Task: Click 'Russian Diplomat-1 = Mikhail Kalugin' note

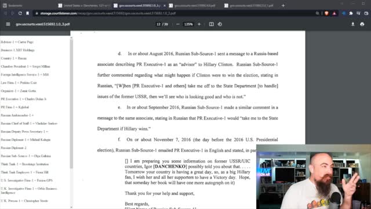Action: pyautogui.click(x=26, y=140)
